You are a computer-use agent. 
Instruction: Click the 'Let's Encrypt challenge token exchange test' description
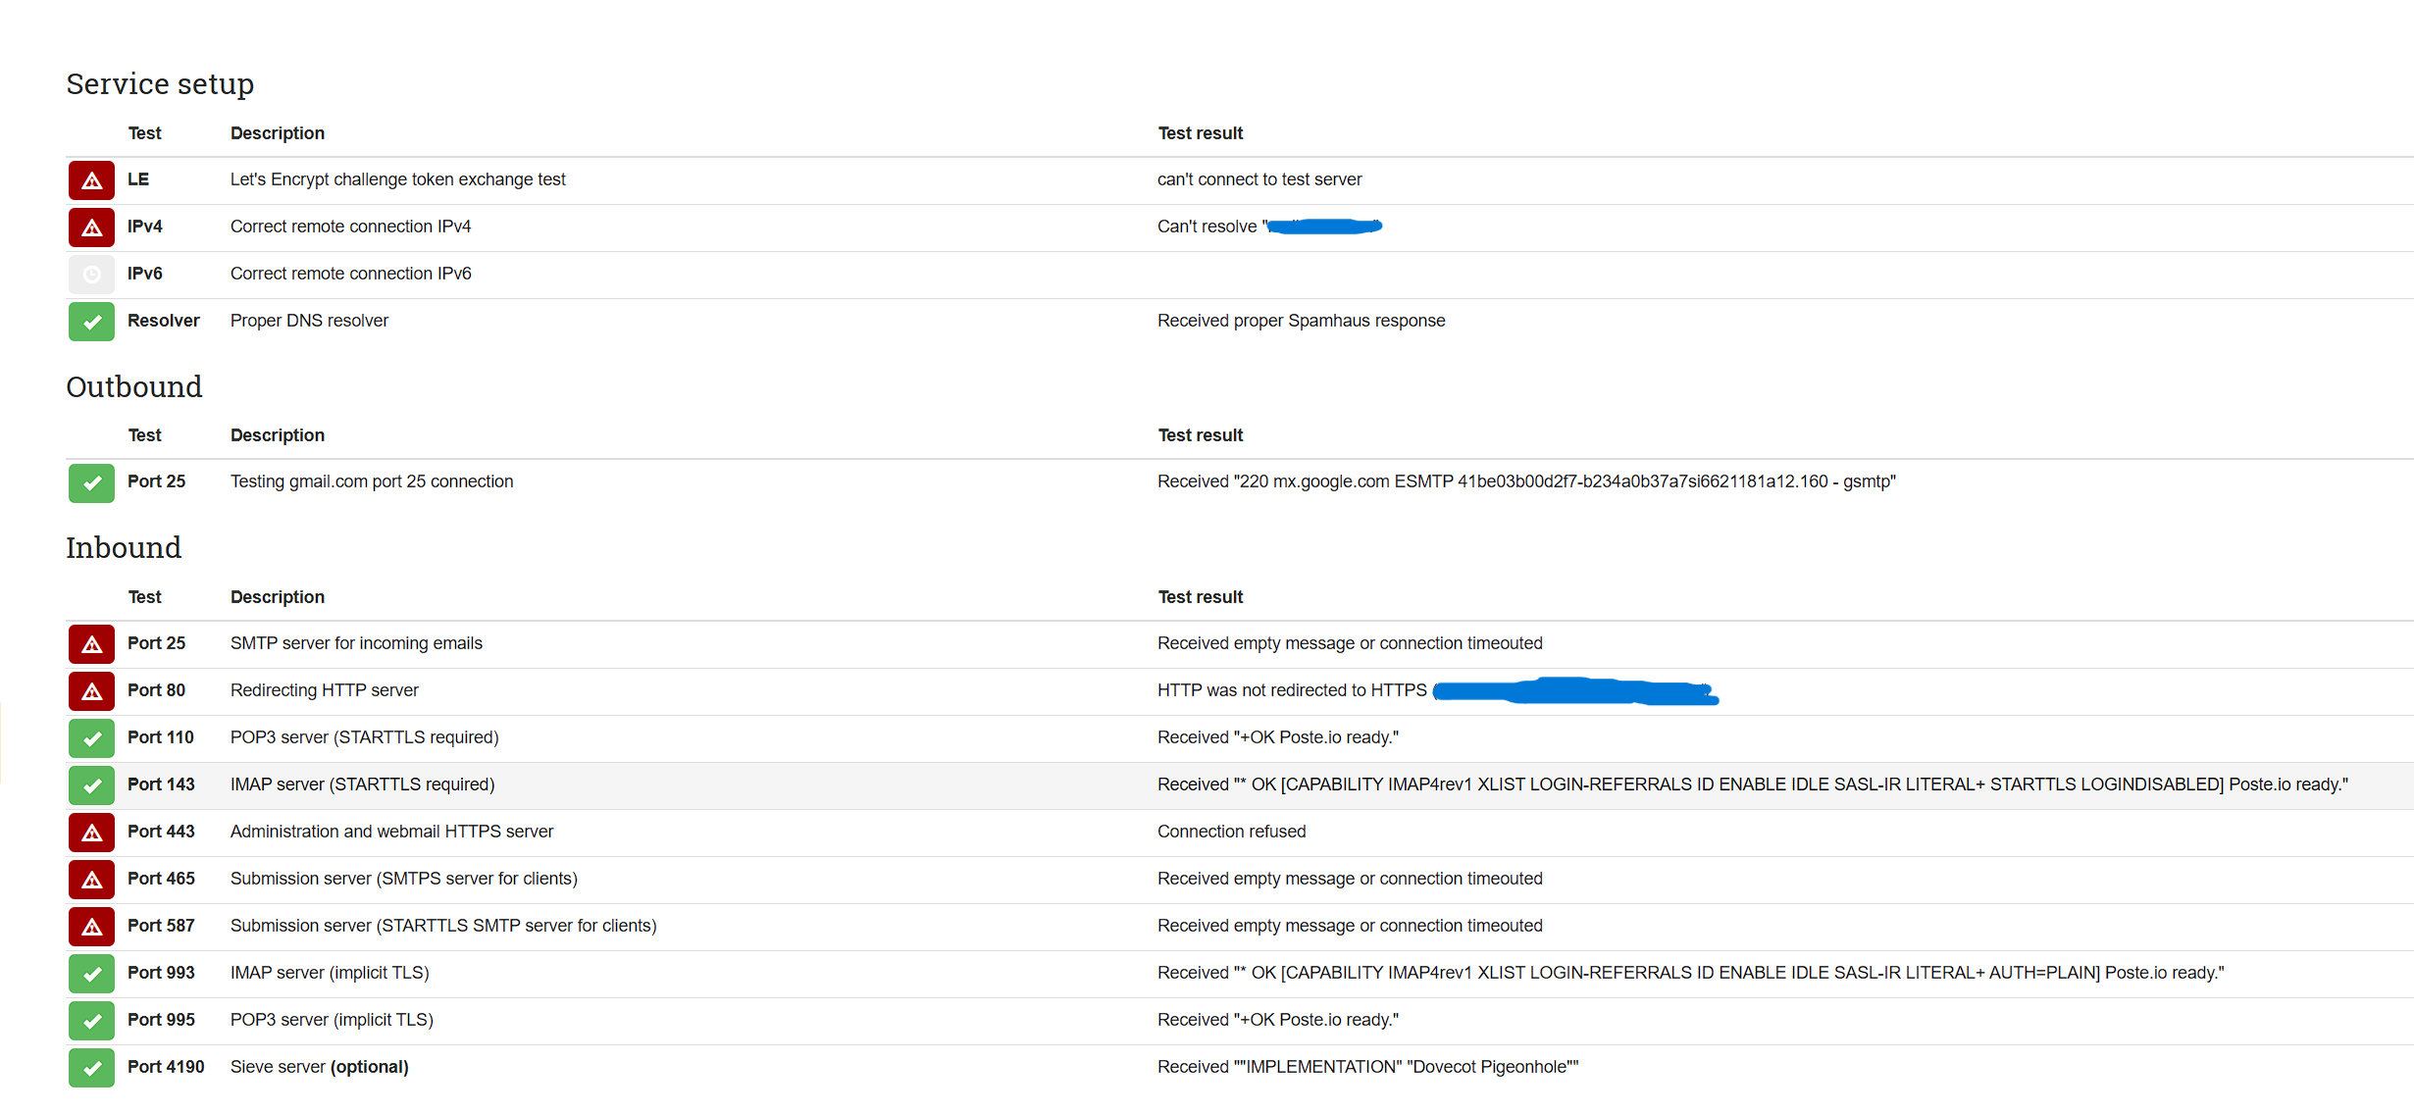397,179
